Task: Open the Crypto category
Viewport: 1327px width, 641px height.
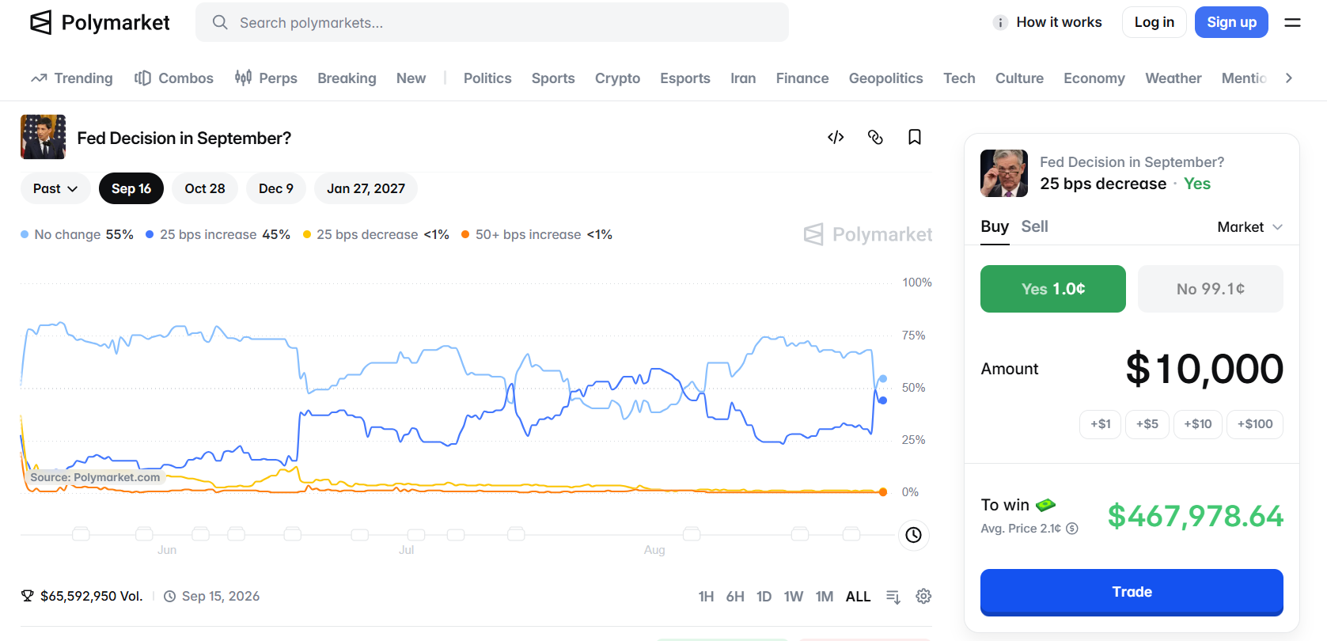Action: click(x=617, y=78)
